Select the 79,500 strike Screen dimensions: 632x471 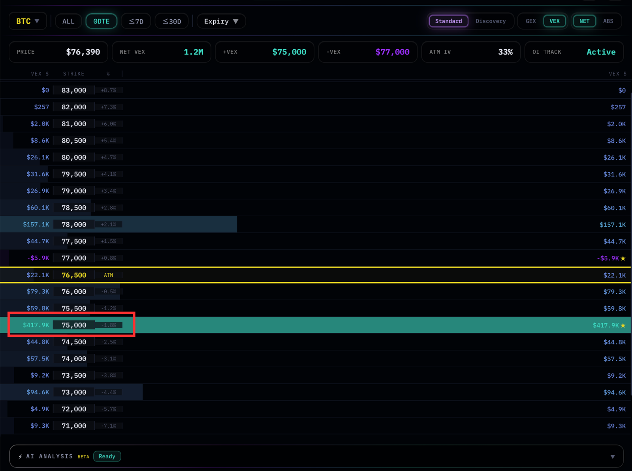pyautogui.click(x=74, y=174)
